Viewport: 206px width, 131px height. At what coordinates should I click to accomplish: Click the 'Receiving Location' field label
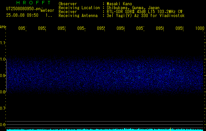click(x=79, y=8)
